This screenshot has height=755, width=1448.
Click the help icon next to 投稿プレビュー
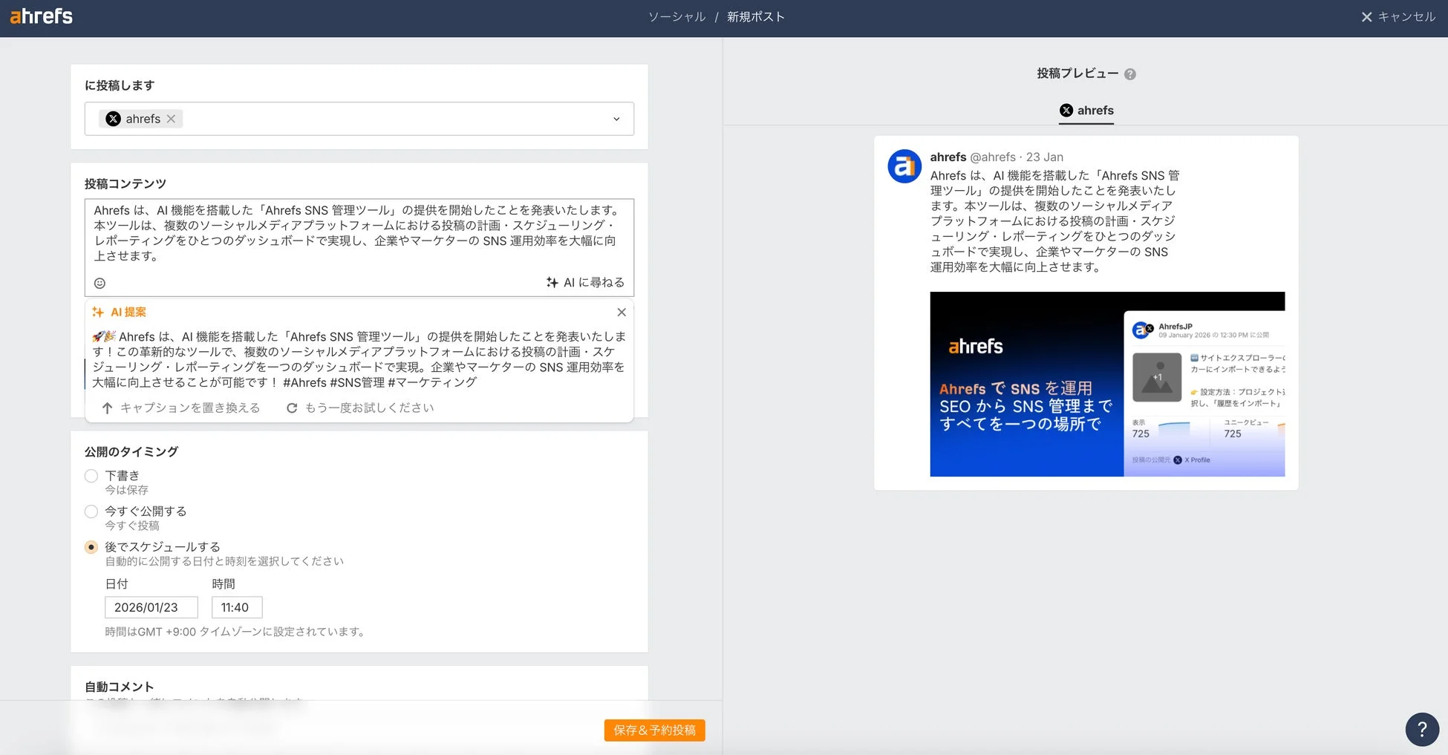[1130, 73]
